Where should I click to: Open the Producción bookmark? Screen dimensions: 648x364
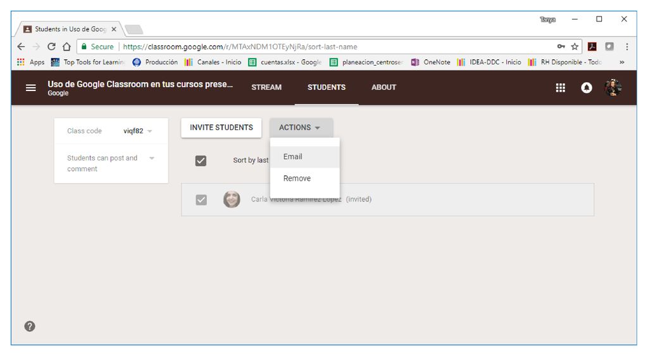(155, 62)
